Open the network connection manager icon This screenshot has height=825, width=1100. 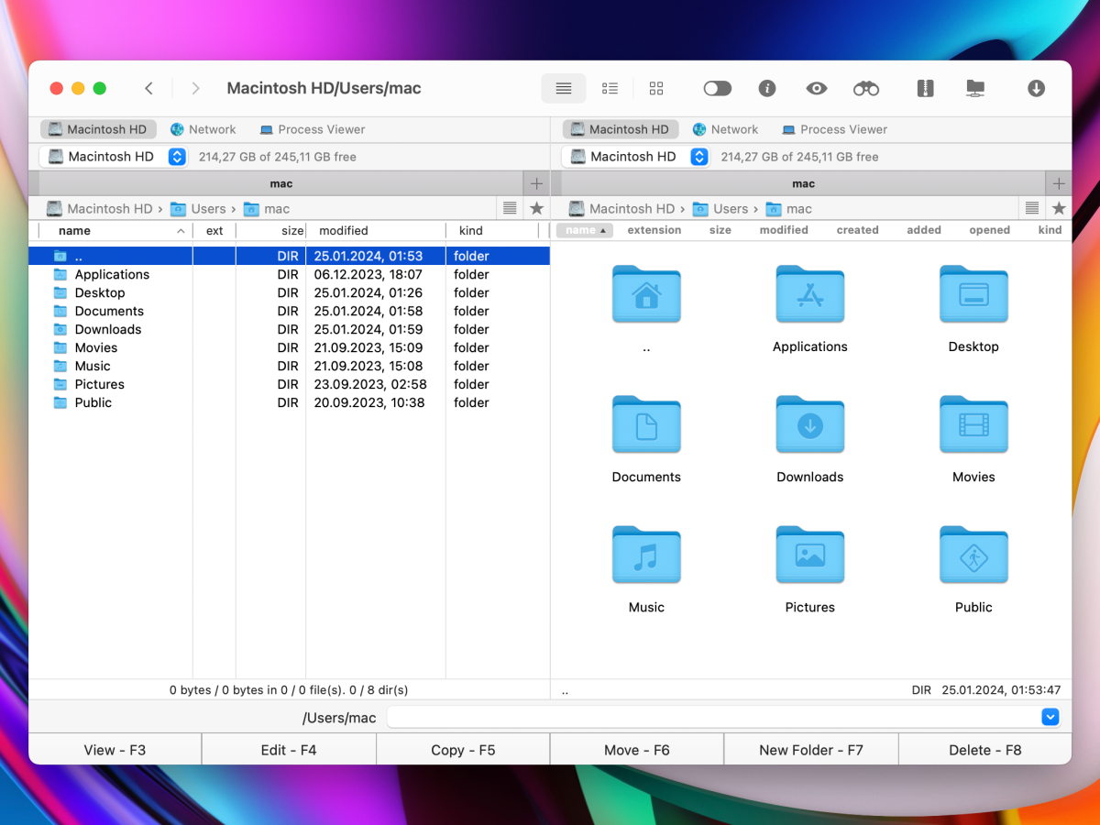pos(975,88)
